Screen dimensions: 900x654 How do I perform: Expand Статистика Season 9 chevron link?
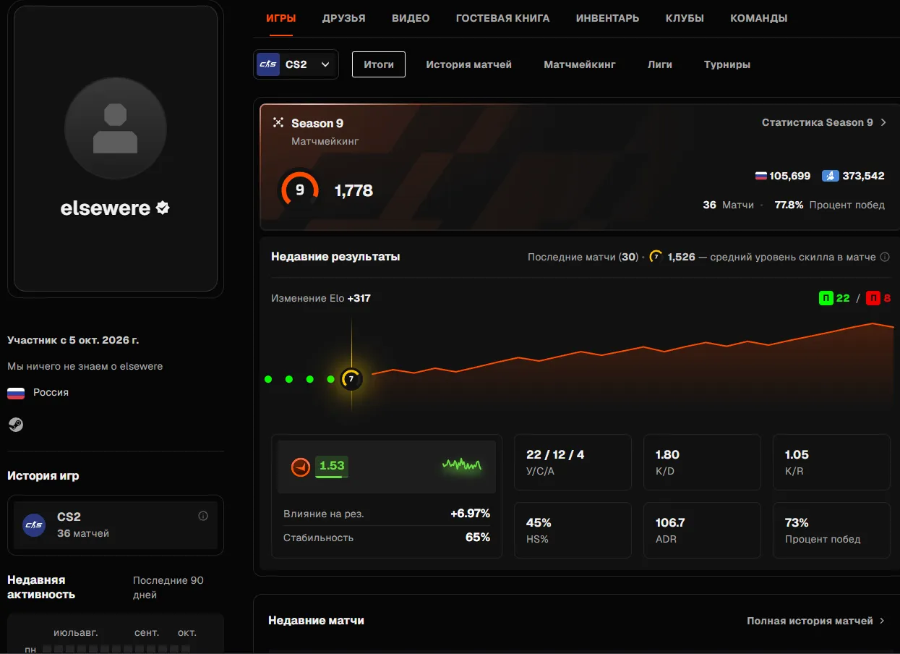824,122
